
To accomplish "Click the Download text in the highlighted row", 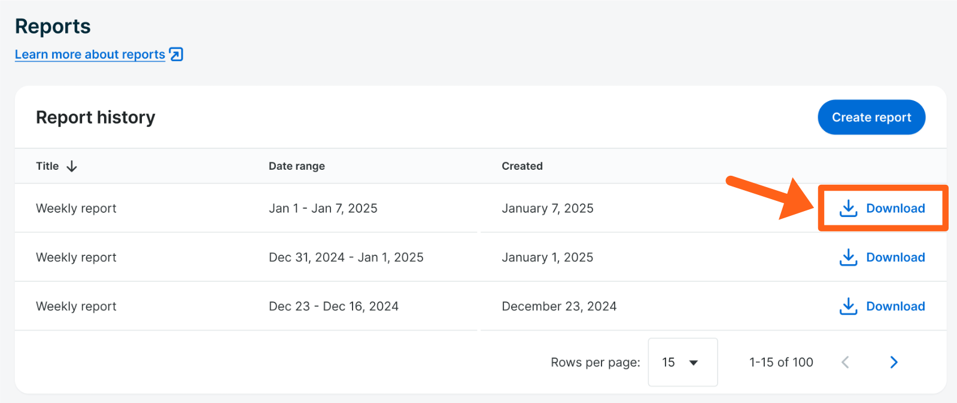I will point(895,208).
